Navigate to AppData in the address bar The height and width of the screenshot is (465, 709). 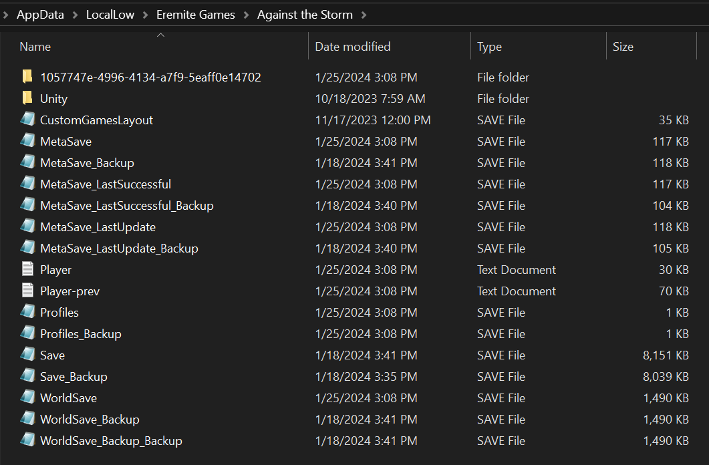pos(40,15)
